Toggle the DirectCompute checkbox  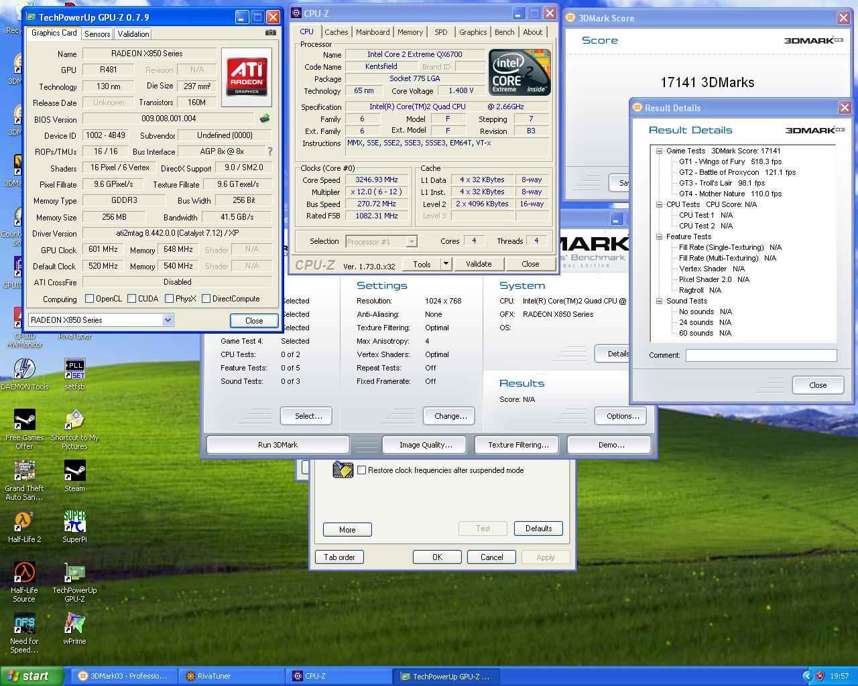[206, 299]
